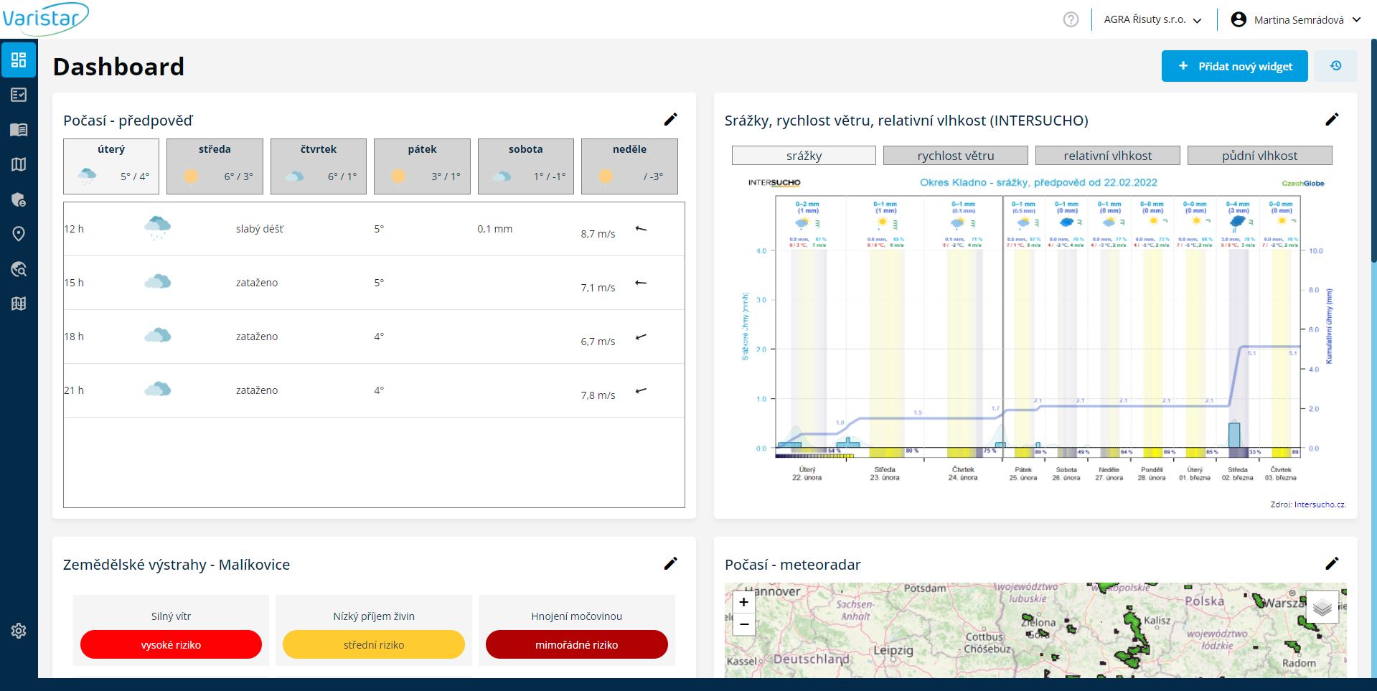Screen dimensions: 1377x691
Task: Open the Dashboard icon in sidebar
Action: (19, 60)
